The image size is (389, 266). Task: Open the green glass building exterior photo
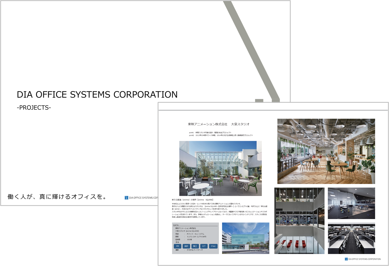(x=246, y=238)
